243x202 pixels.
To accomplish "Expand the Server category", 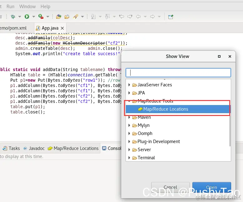I will (129, 150).
